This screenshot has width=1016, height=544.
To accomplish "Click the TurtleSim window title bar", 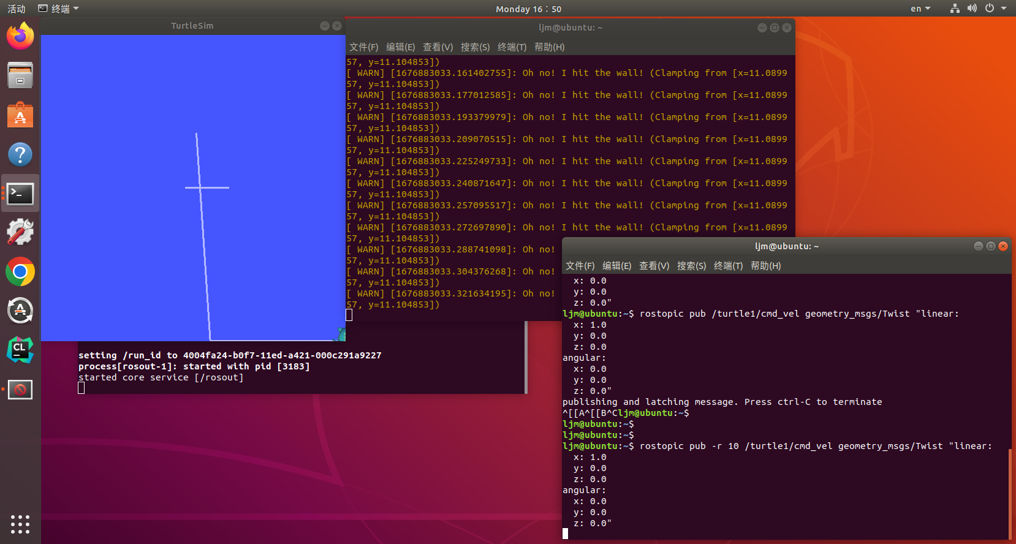I will click(192, 26).
